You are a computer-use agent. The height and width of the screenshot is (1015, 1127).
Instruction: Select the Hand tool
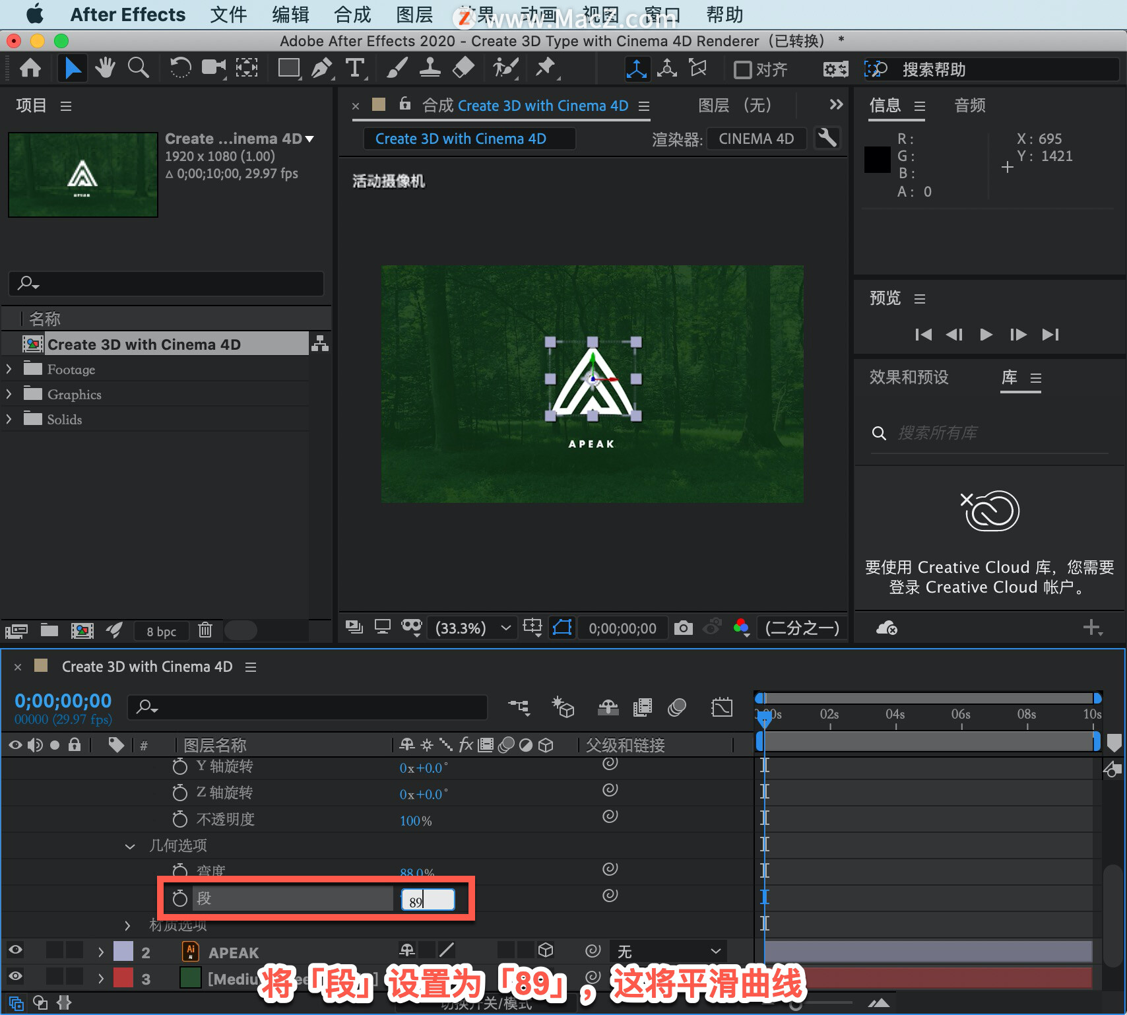(x=105, y=67)
